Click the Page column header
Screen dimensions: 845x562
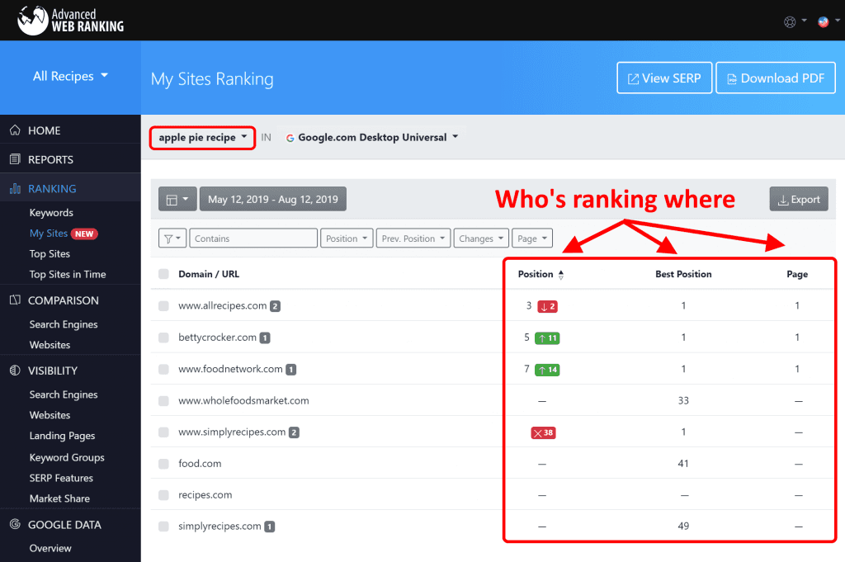coord(797,274)
